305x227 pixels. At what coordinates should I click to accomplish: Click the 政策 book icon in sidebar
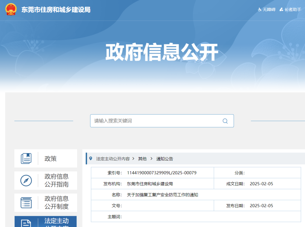[x=26, y=158]
